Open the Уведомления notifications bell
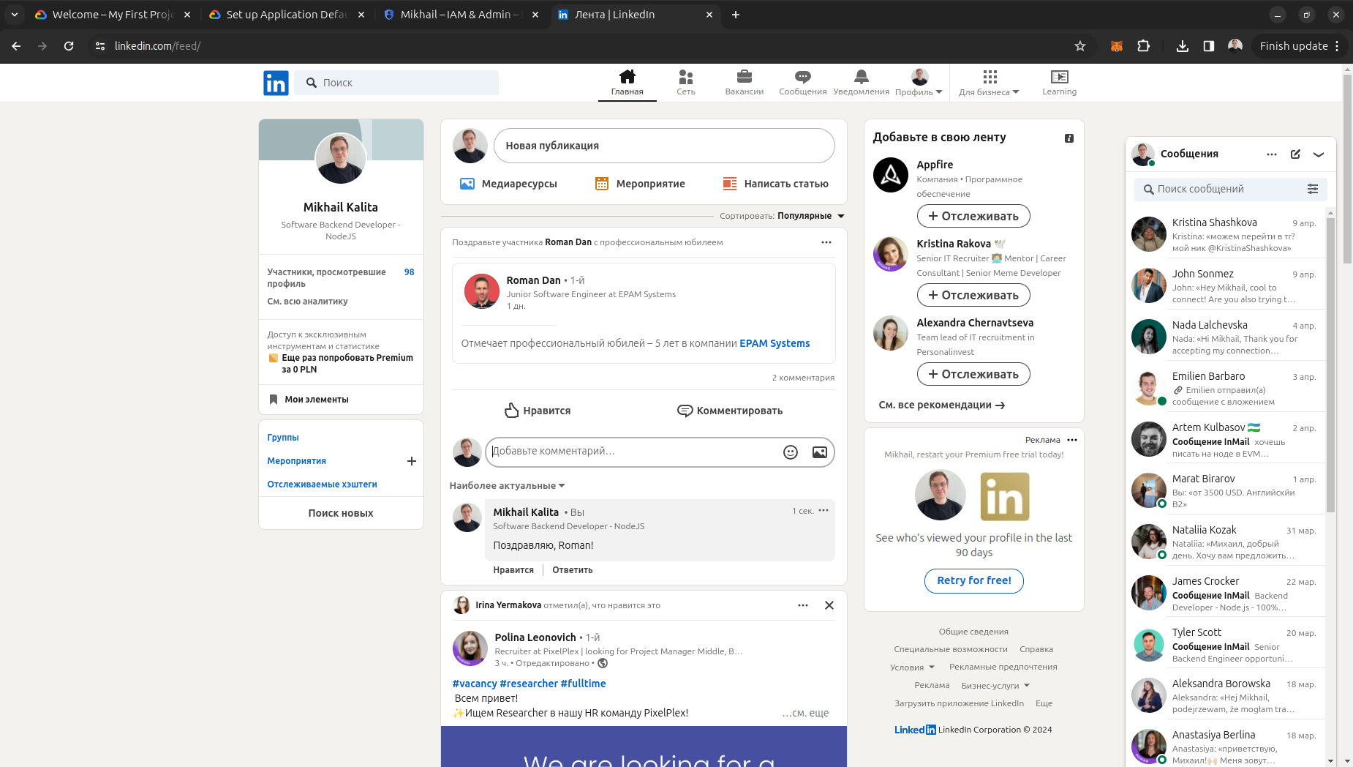 862,82
